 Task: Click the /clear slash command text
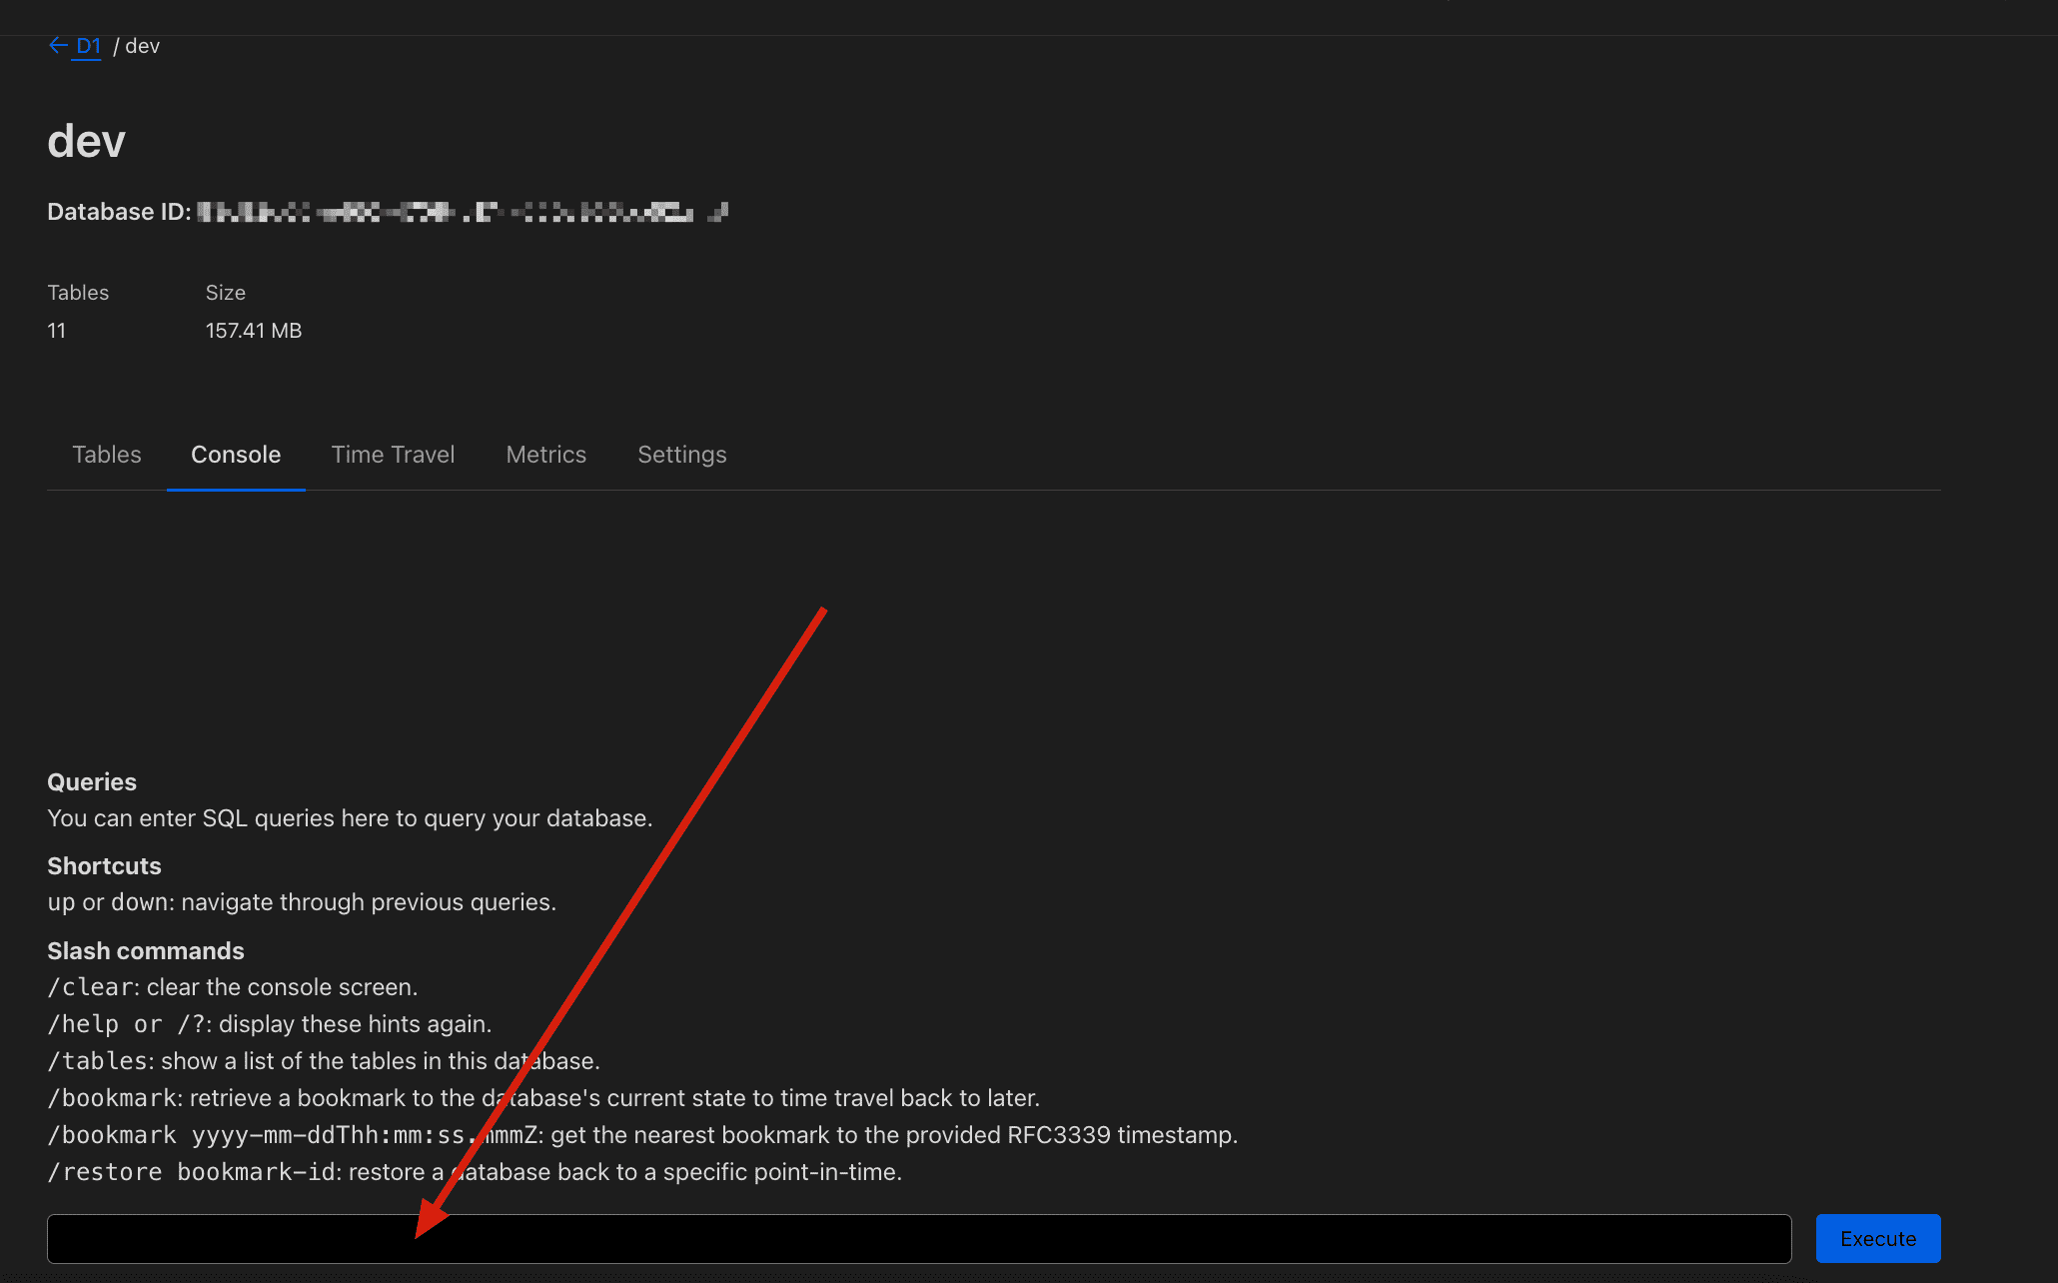pyautogui.click(x=91, y=987)
